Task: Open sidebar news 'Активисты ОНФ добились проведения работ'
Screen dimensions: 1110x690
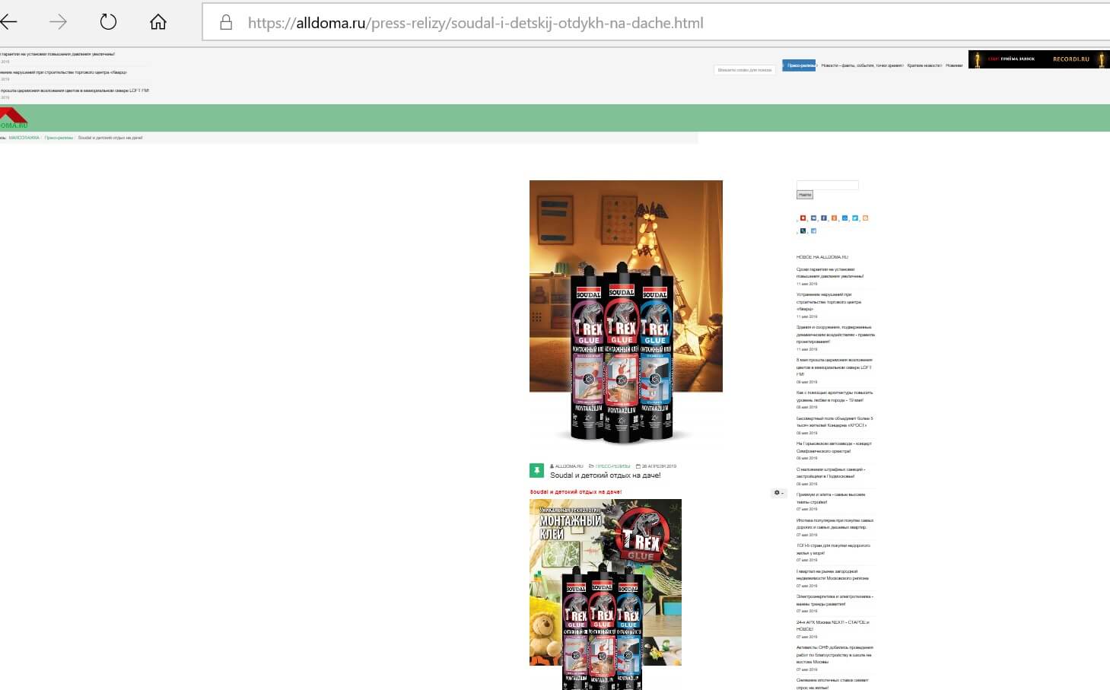Action: [x=835, y=654]
